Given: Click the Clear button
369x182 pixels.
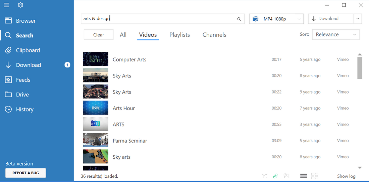Looking at the screenshot, I should [x=99, y=35].
